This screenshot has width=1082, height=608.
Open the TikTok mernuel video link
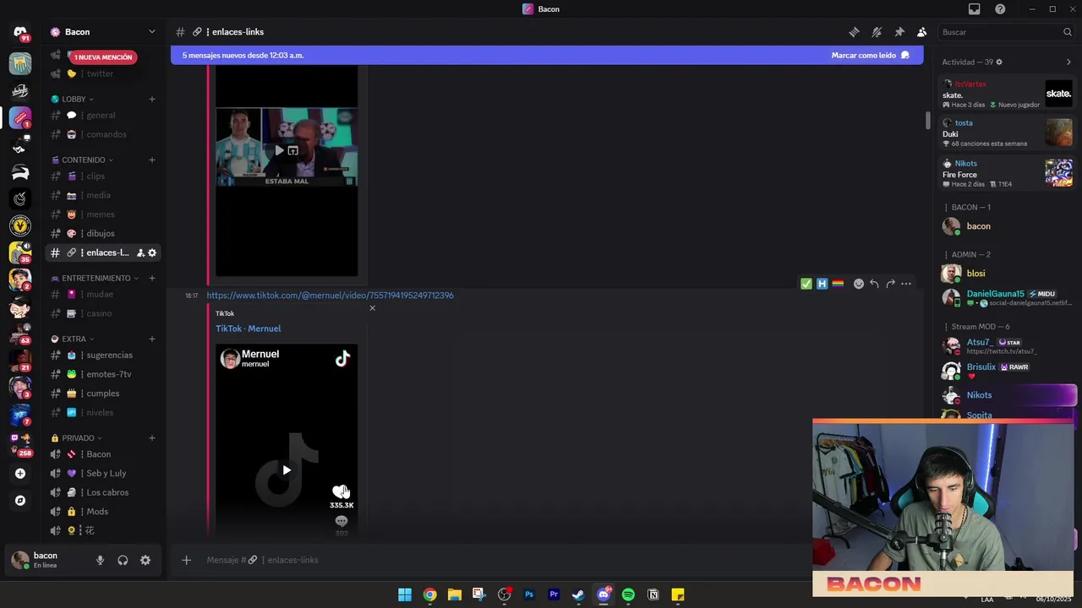[x=330, y=296]
